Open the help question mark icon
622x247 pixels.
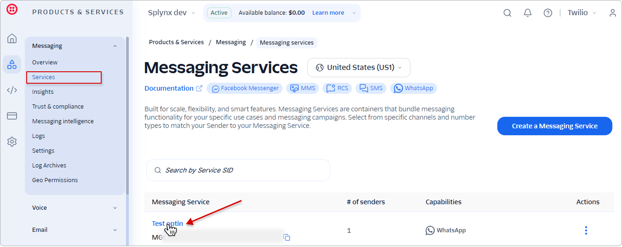click(x=548, y=13)
